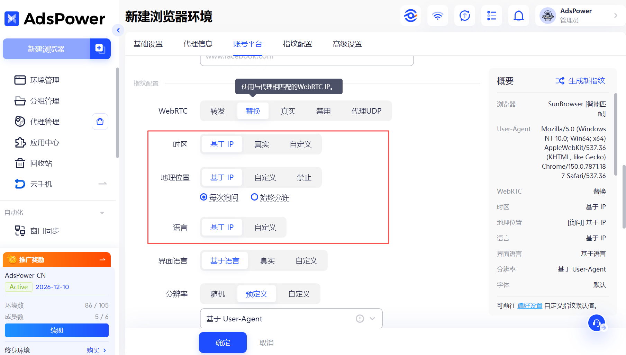Image resolution: width=626 pixels, height=355 pixels.
Task: Click the summary panel scrollbar
Action: 616,134
